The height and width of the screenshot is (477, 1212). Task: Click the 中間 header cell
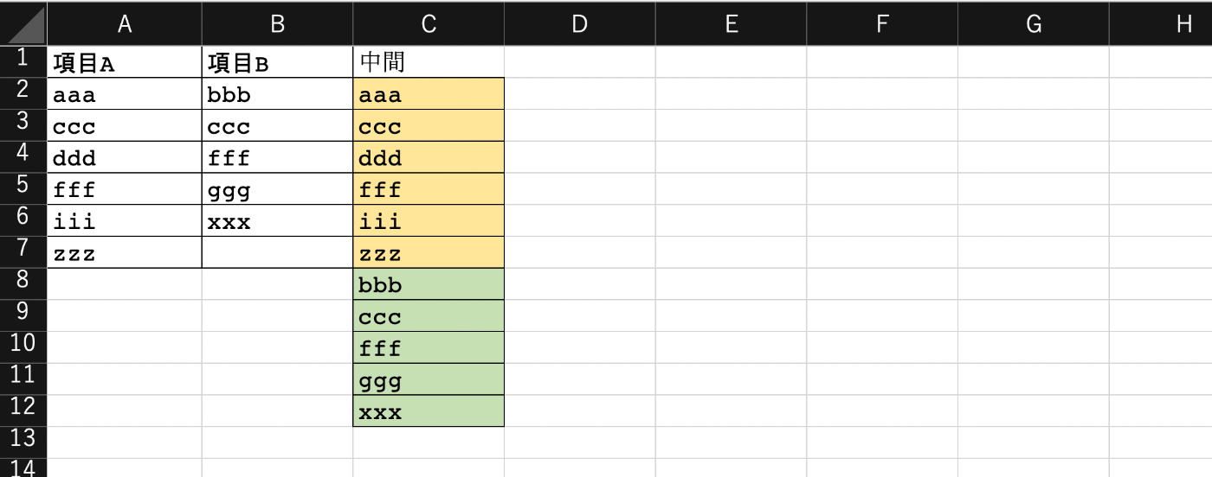(x=429, y=62)
